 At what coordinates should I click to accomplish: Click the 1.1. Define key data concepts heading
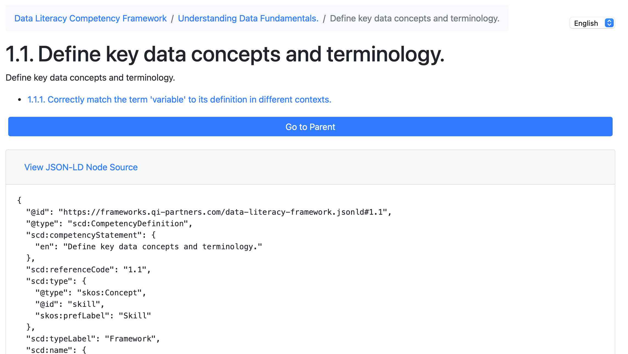[225, 54]
